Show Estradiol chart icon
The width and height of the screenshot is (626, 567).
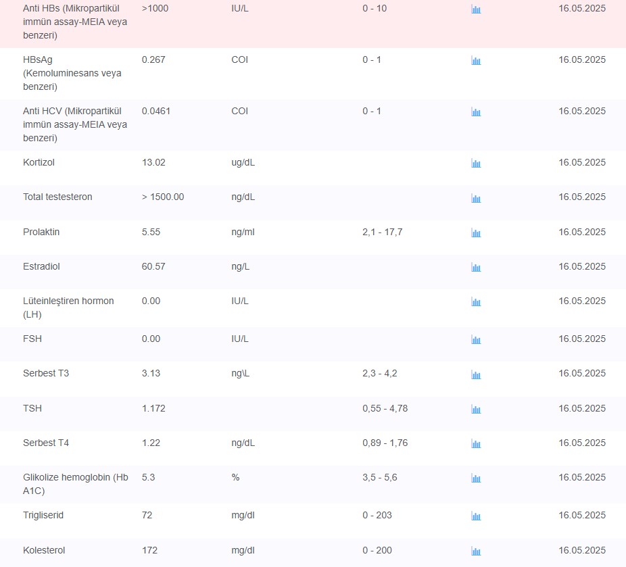pos(476,268)
